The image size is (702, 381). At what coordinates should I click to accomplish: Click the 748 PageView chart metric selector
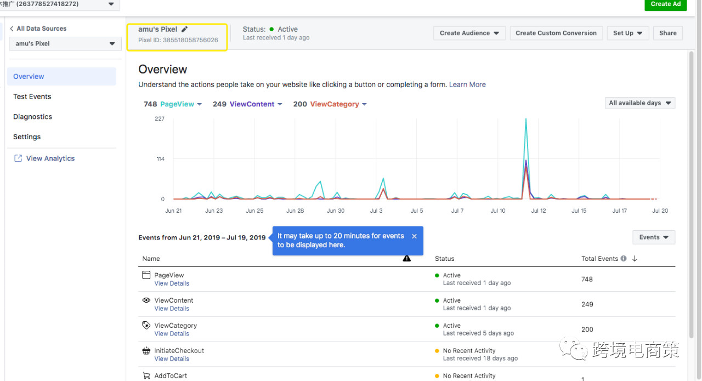173,104
